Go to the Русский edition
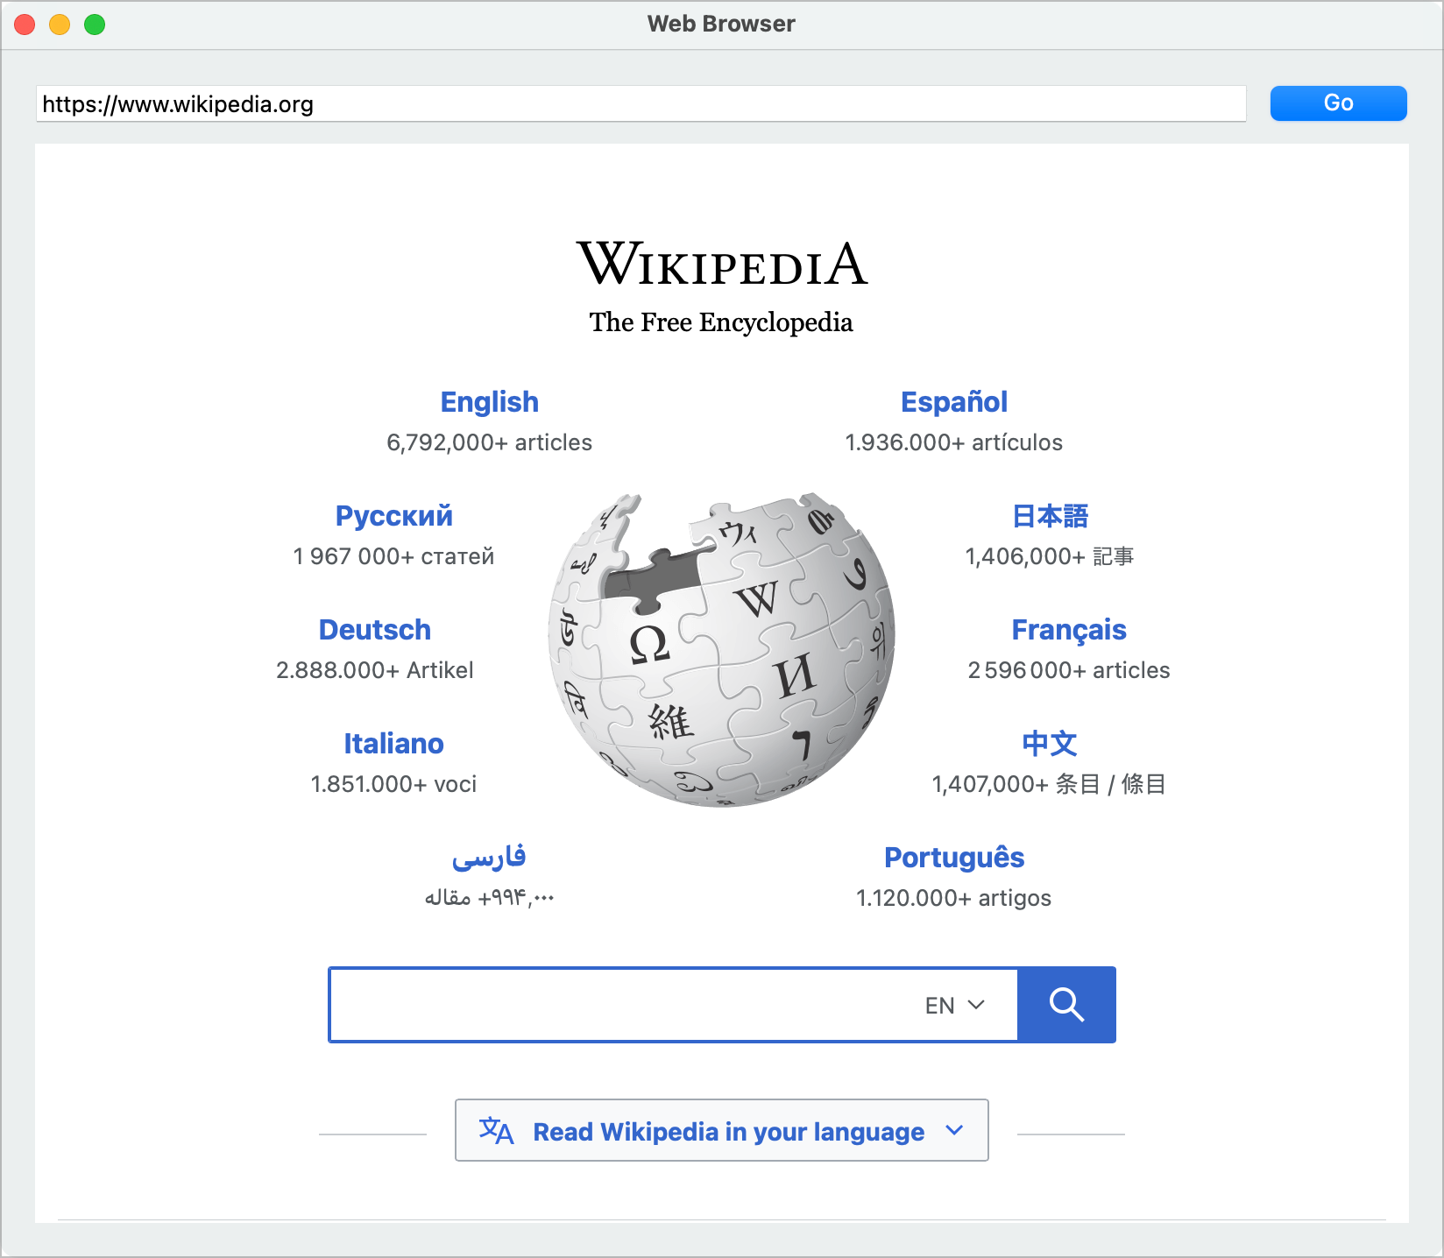This screenshot has height=1258, width=1444. tap(393, 516)
